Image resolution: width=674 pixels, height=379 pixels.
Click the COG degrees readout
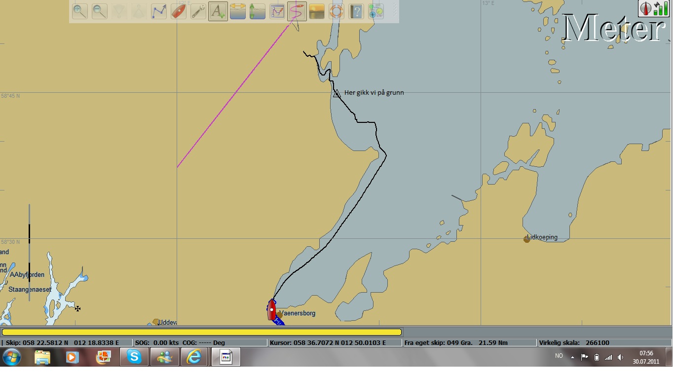click(203, 342)
